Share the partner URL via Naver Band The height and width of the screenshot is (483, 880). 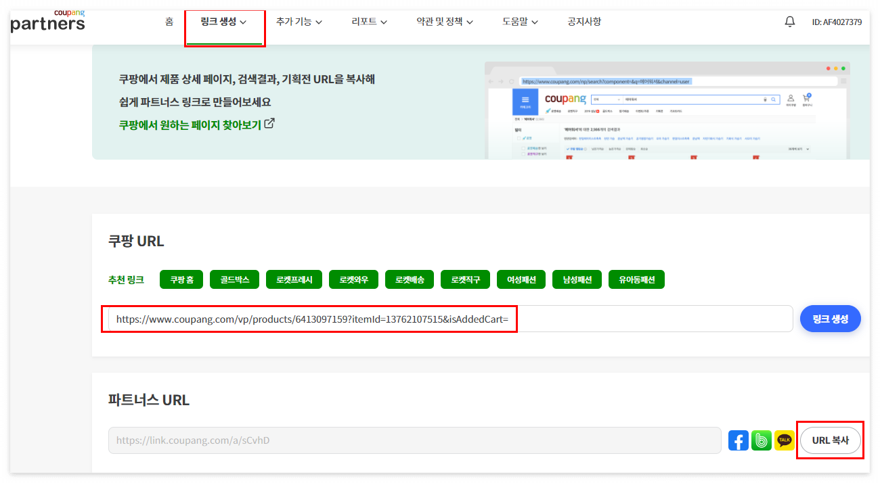(x=761, y=440)
